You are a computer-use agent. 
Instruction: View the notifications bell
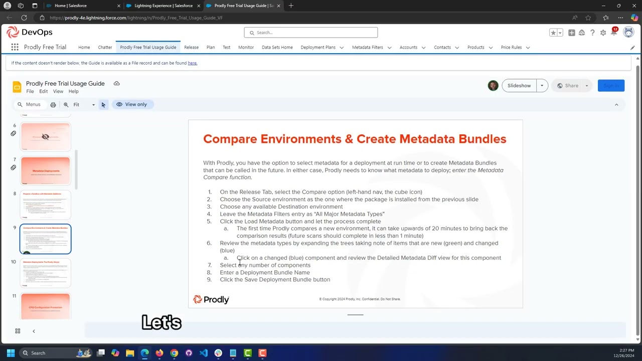(x=613, y=33)
